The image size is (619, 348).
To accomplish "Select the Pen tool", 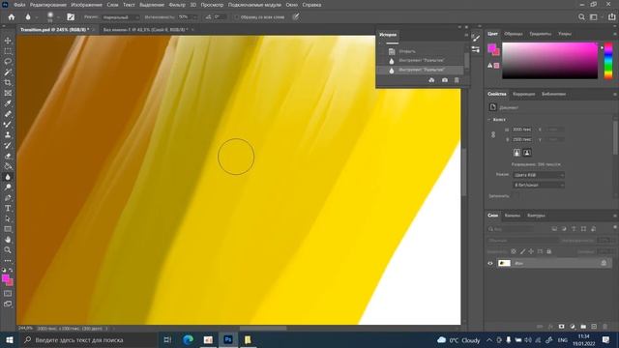I will point(8,197).
